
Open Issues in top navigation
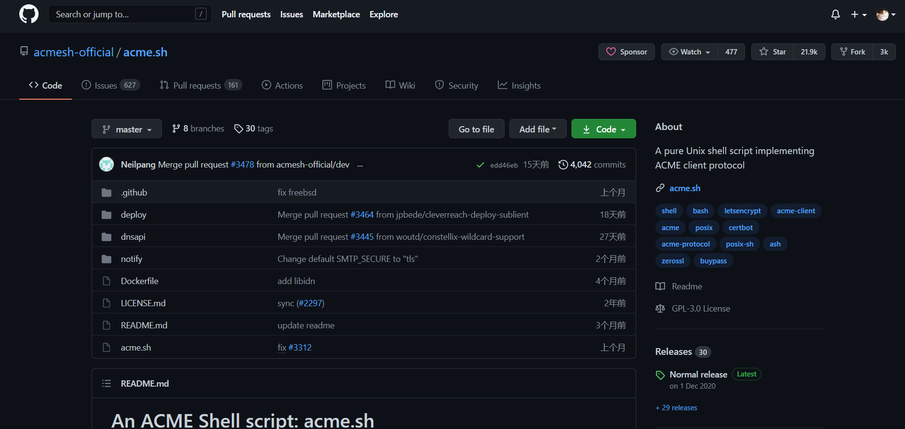click(292, 14)
